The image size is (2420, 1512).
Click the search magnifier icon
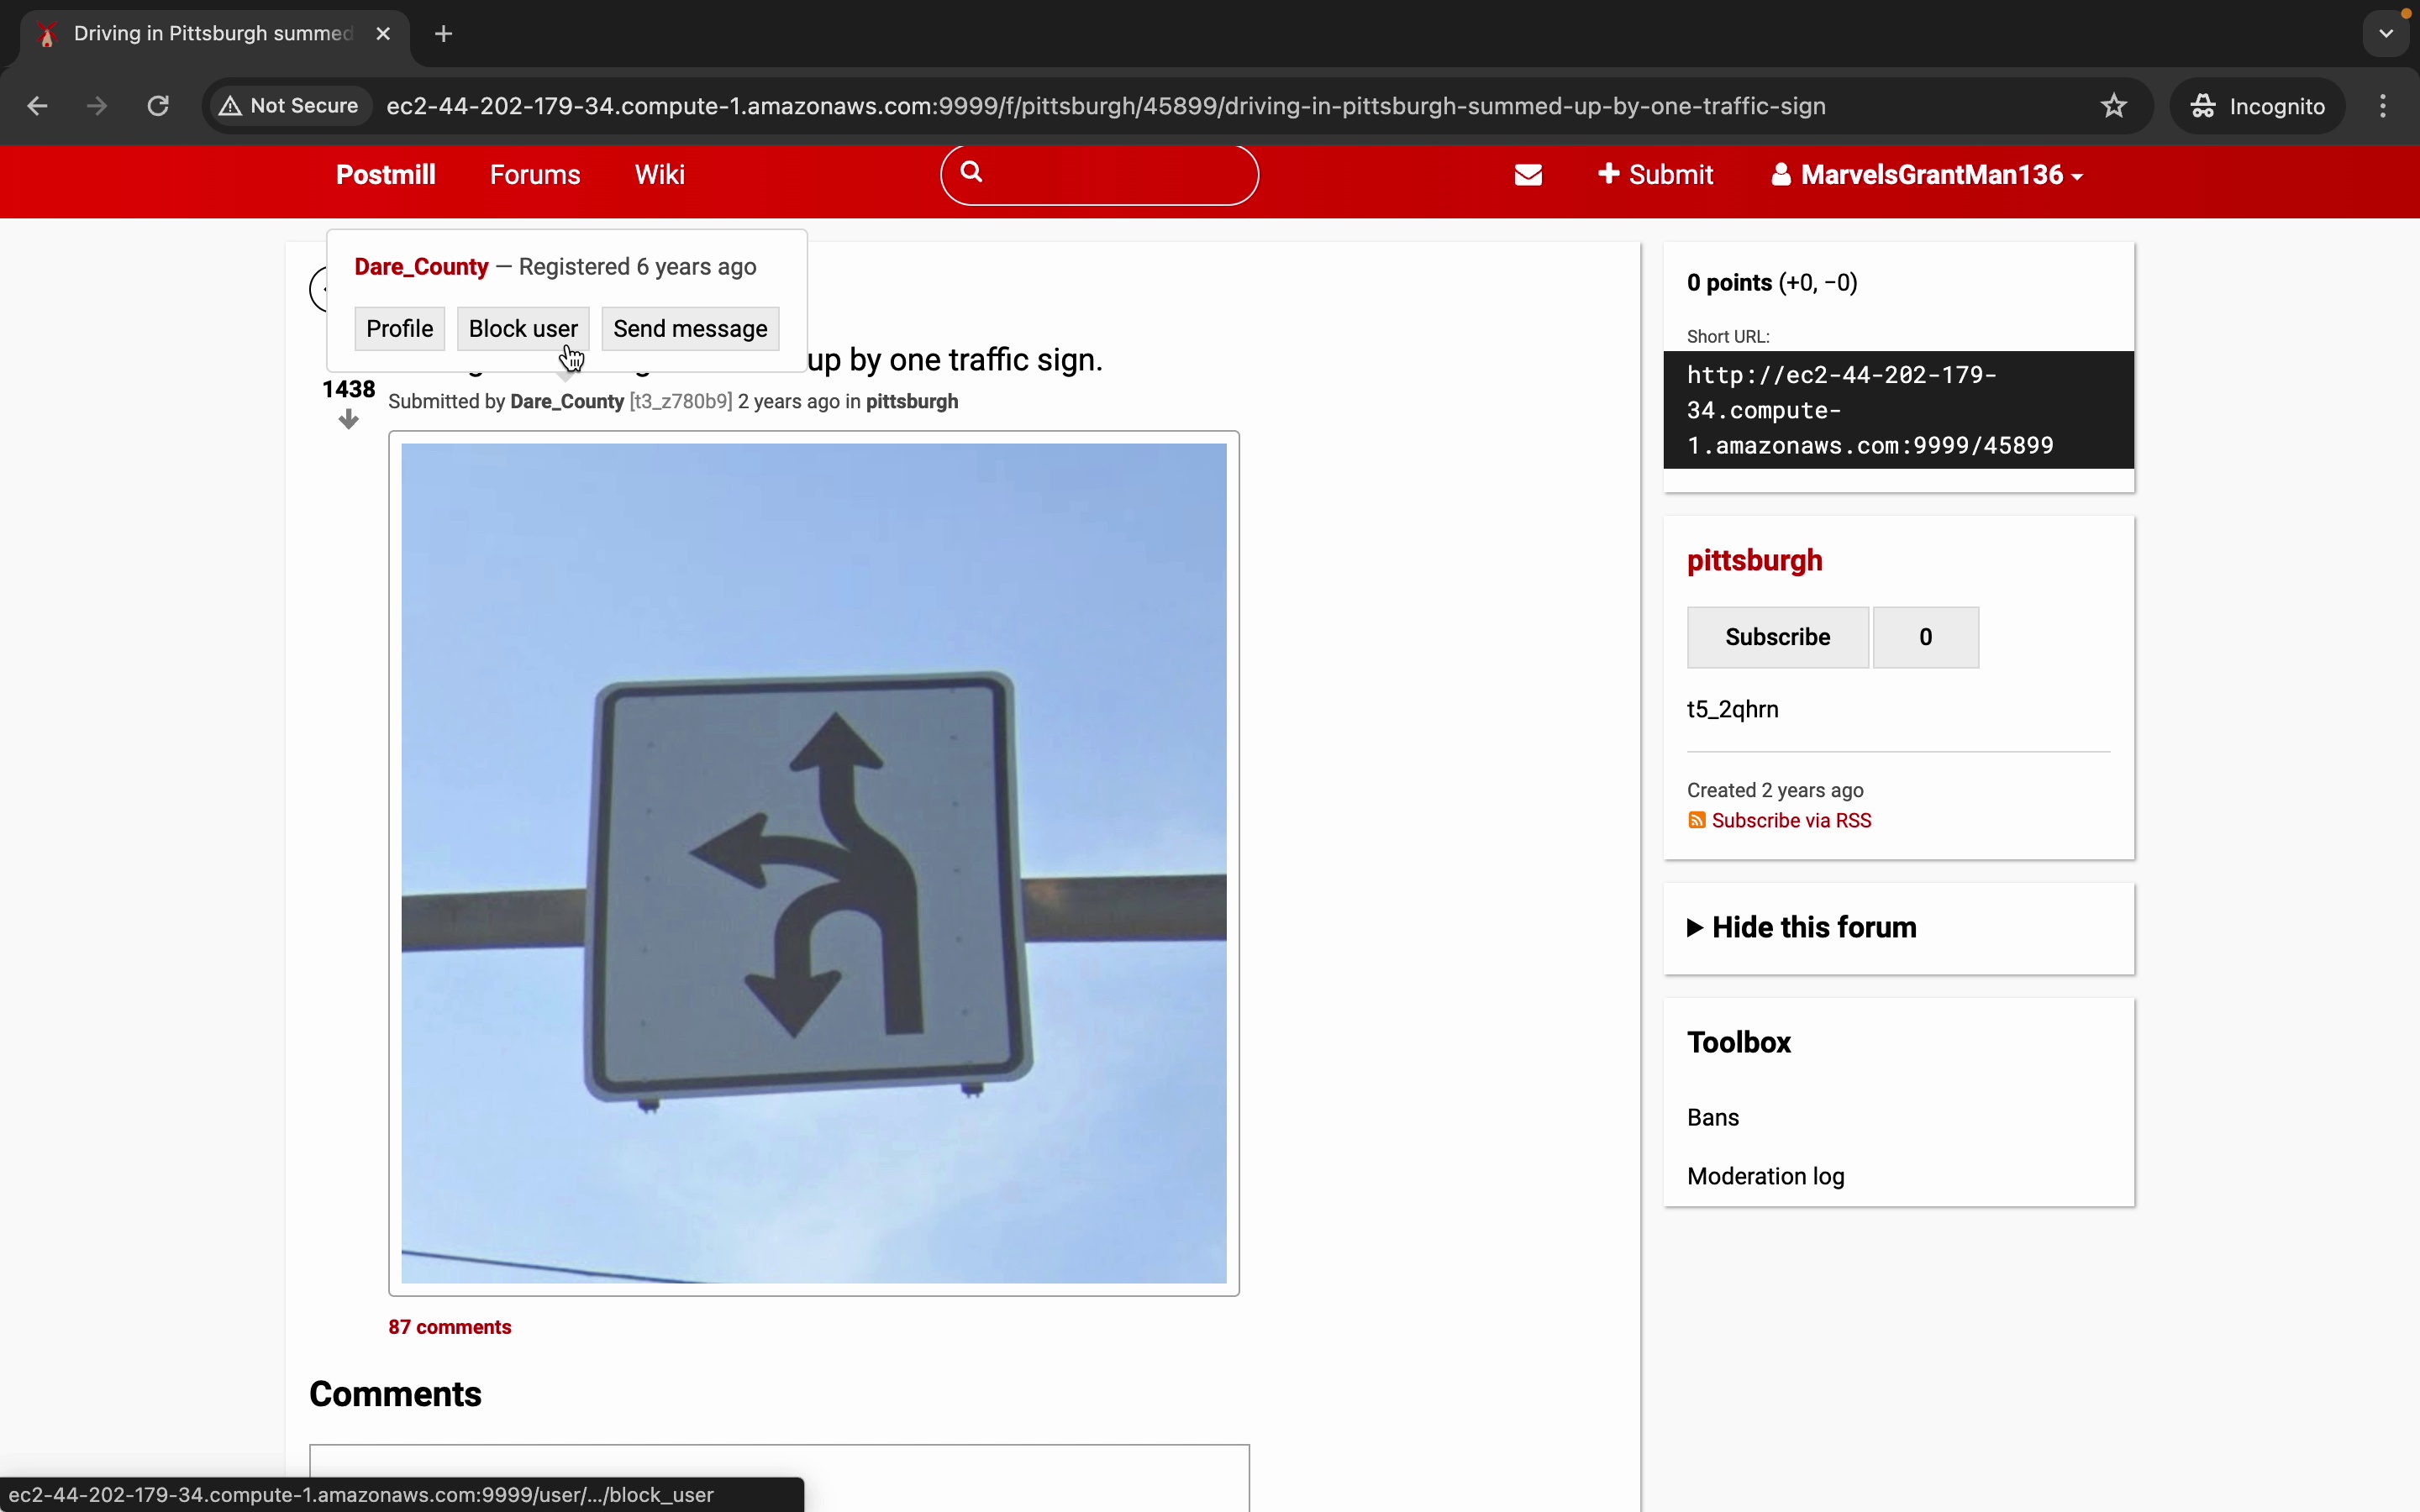click(x=972, y=173)
